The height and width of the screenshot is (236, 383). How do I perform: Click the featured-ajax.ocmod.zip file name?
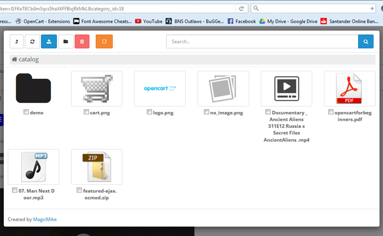click(x=99, y=194)
